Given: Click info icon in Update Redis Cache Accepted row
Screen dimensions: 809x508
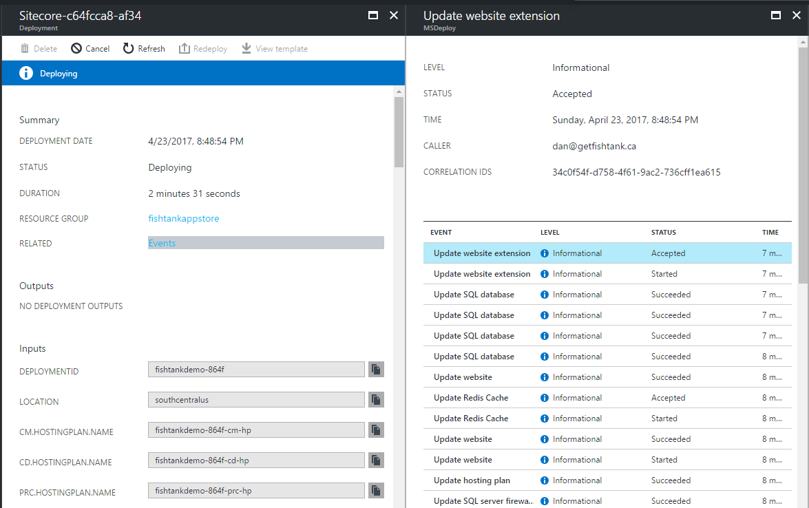Looking at the screenshot, I should pos(545,398).
